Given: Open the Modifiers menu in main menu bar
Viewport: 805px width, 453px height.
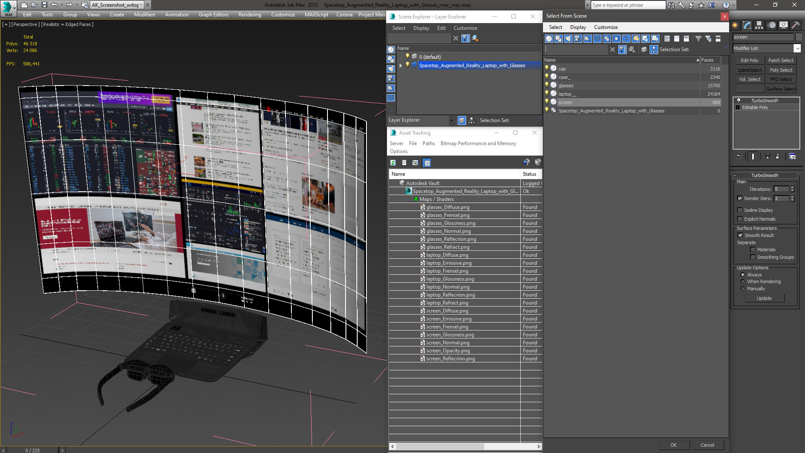Looking at the screenshot, I should [x=144, y=15].
